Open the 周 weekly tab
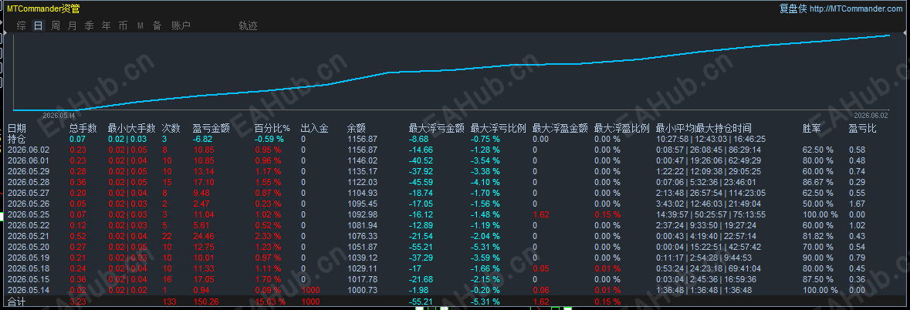 (x=55, y=25)
